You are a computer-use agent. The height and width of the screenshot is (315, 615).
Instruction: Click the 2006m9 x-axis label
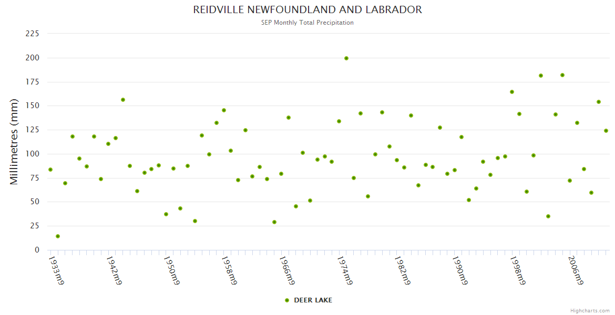click(577, 270)
